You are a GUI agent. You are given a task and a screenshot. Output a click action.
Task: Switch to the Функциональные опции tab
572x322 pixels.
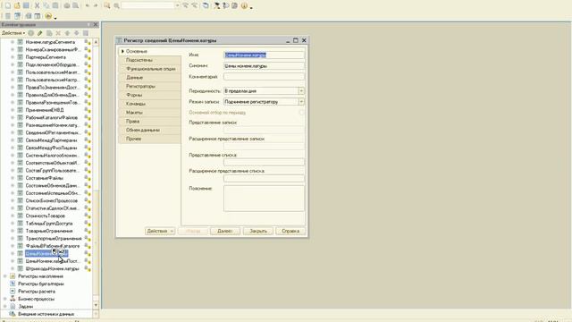149,69
